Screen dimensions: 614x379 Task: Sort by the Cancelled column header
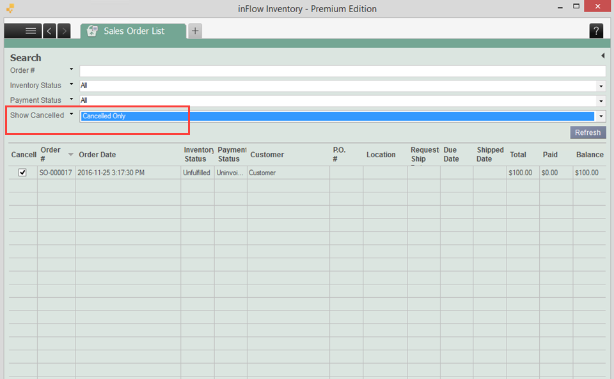point(24,155)
